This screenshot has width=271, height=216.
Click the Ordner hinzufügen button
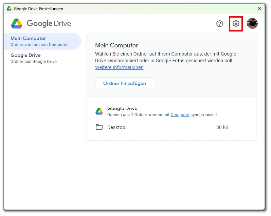(x=124, y=83)
